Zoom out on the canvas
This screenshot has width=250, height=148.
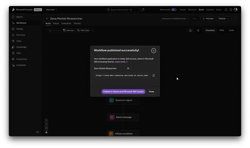click(x=46, y=124)
